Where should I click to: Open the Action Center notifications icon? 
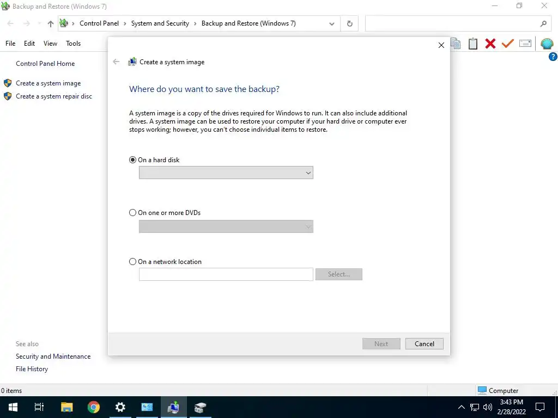(540, 407)
